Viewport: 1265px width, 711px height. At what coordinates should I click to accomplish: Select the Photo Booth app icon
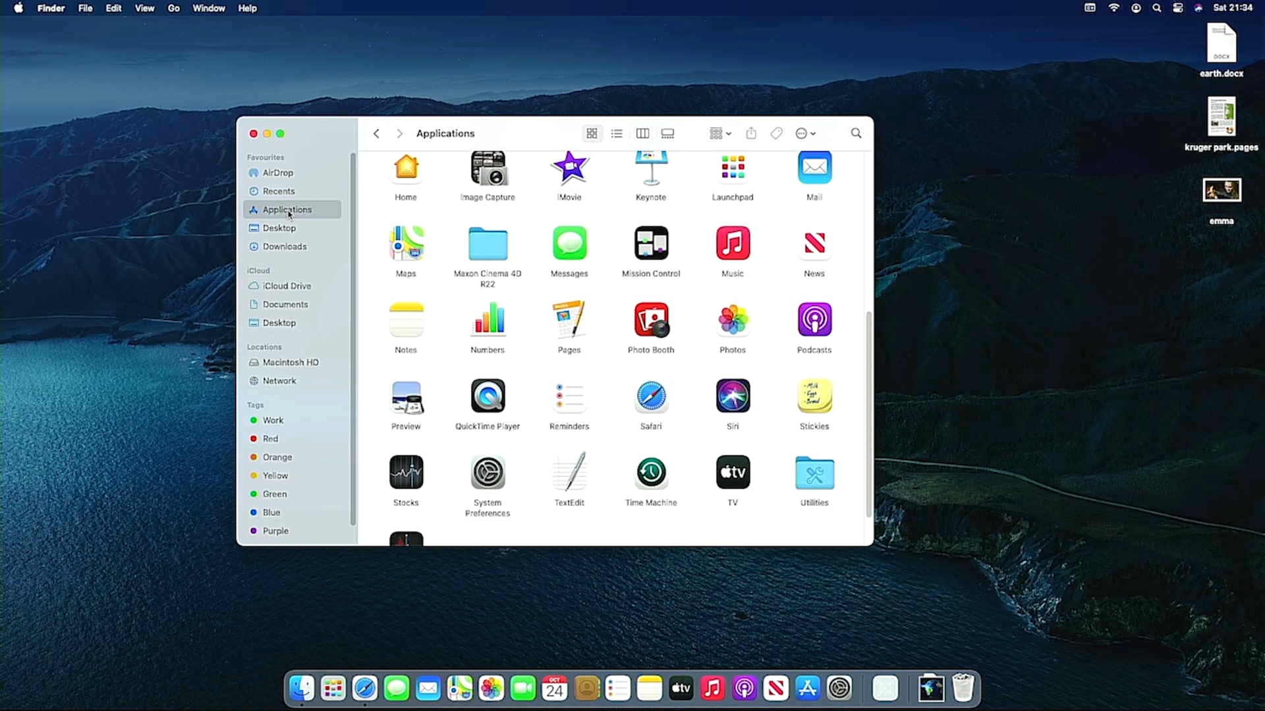coord(651,320)
